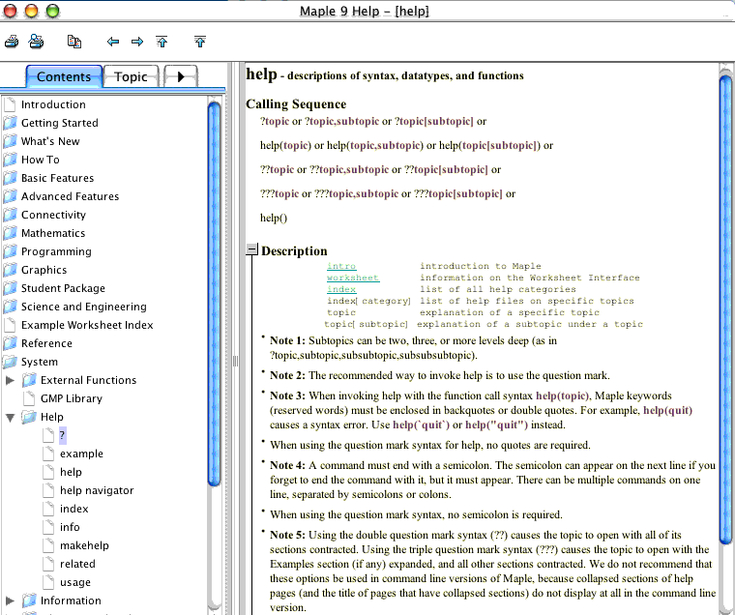Open the 'help' page under Help

[x=71, y=472]
